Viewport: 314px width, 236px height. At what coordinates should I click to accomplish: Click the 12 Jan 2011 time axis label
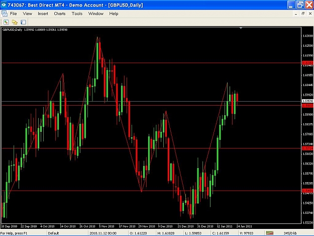(225, 226)
